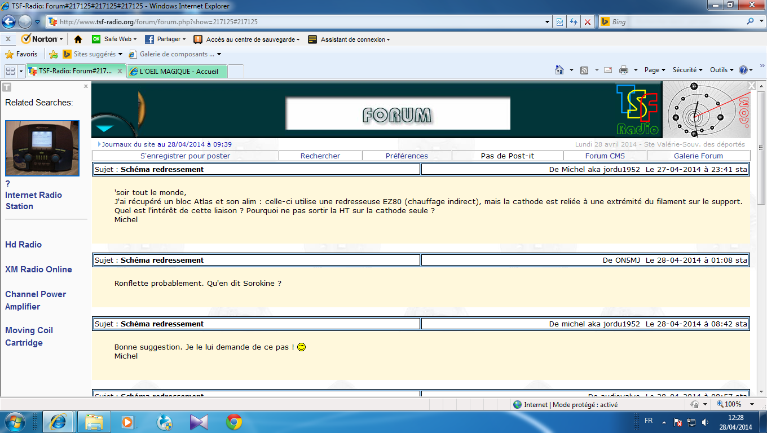Click the Compatibility View icon in address bar
The image size is (767, 433).
[x=559, y=22]
